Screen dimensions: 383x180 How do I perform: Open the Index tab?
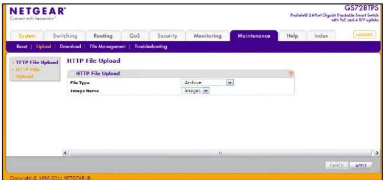click(321, 36)
